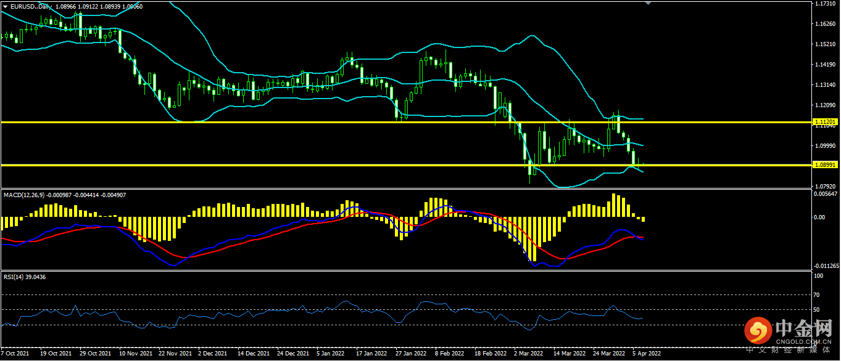The height and width of the screenshot is (361, 841).
Task: Click the 1.14190 price axis label
Action: pyautogui.click(x=824, y=65)
